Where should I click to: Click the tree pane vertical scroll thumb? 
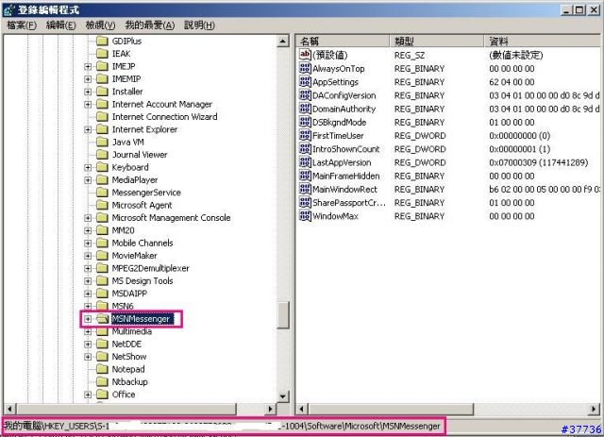(x=283, y=315)
